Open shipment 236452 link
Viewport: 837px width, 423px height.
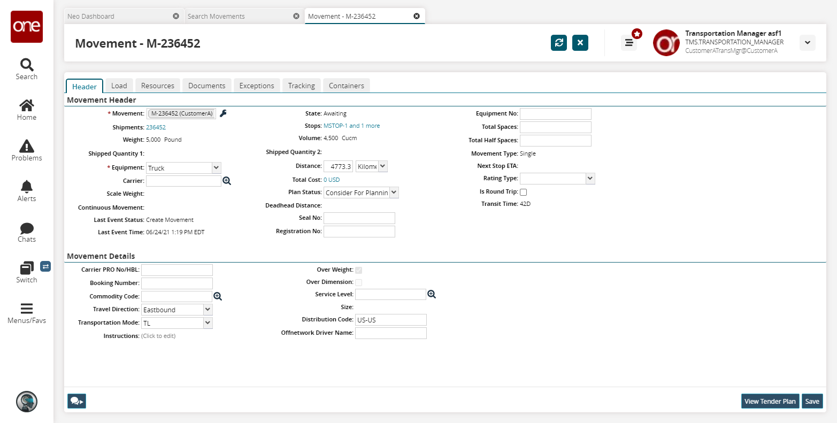tap(156, 127)
